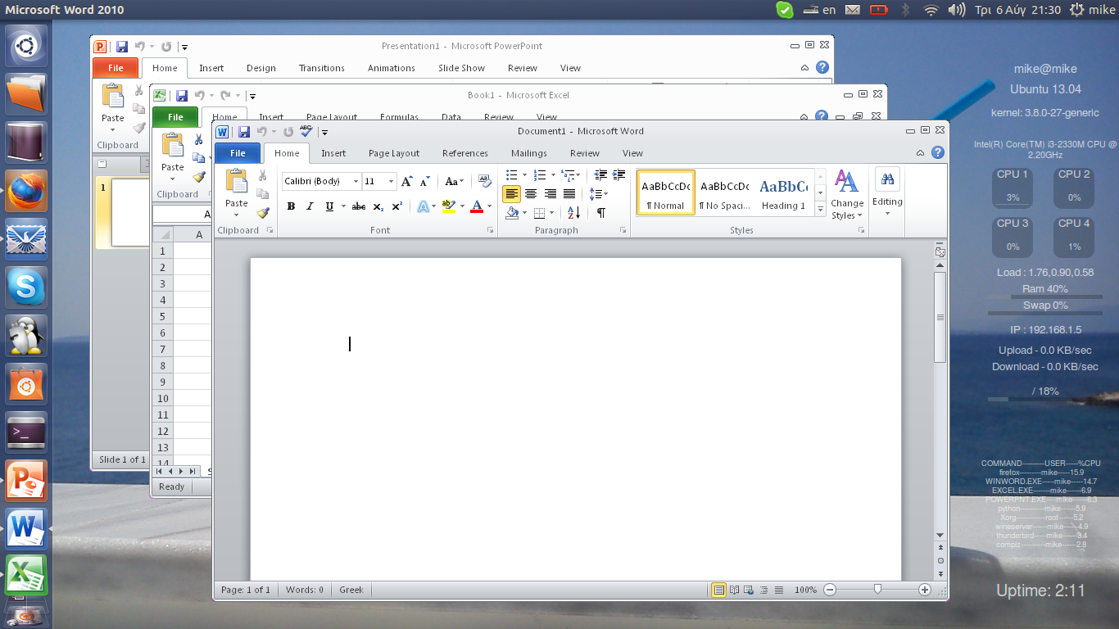Show or hide paragraph marks in Word

[x=600, y=213]
